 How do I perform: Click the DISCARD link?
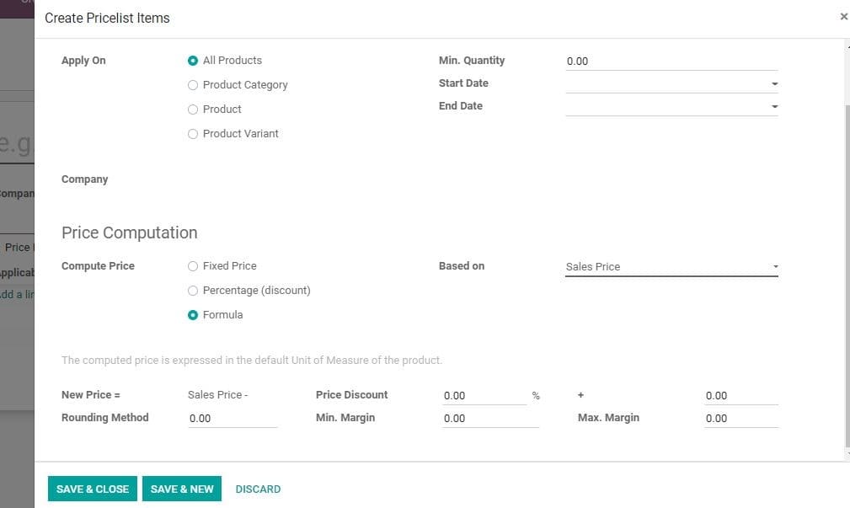pyautogui.click(x=258, y=489)
